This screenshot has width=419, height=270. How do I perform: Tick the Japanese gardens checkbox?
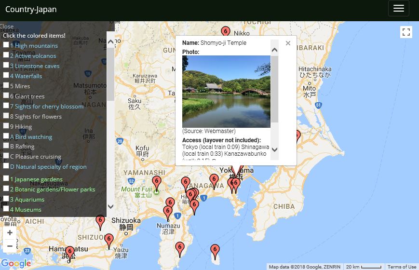click(6, 178)
